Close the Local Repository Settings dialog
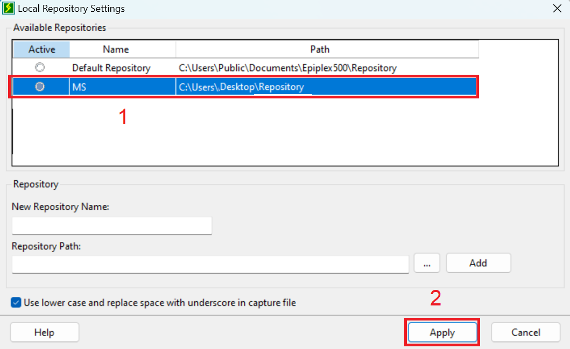Viewport: 570px width, 349px height. [x=557, y=9]
